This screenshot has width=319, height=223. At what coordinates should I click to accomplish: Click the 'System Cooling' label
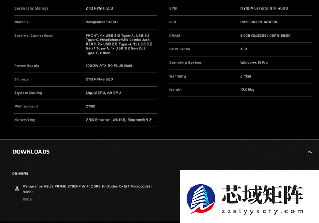[x=28, y=93]
